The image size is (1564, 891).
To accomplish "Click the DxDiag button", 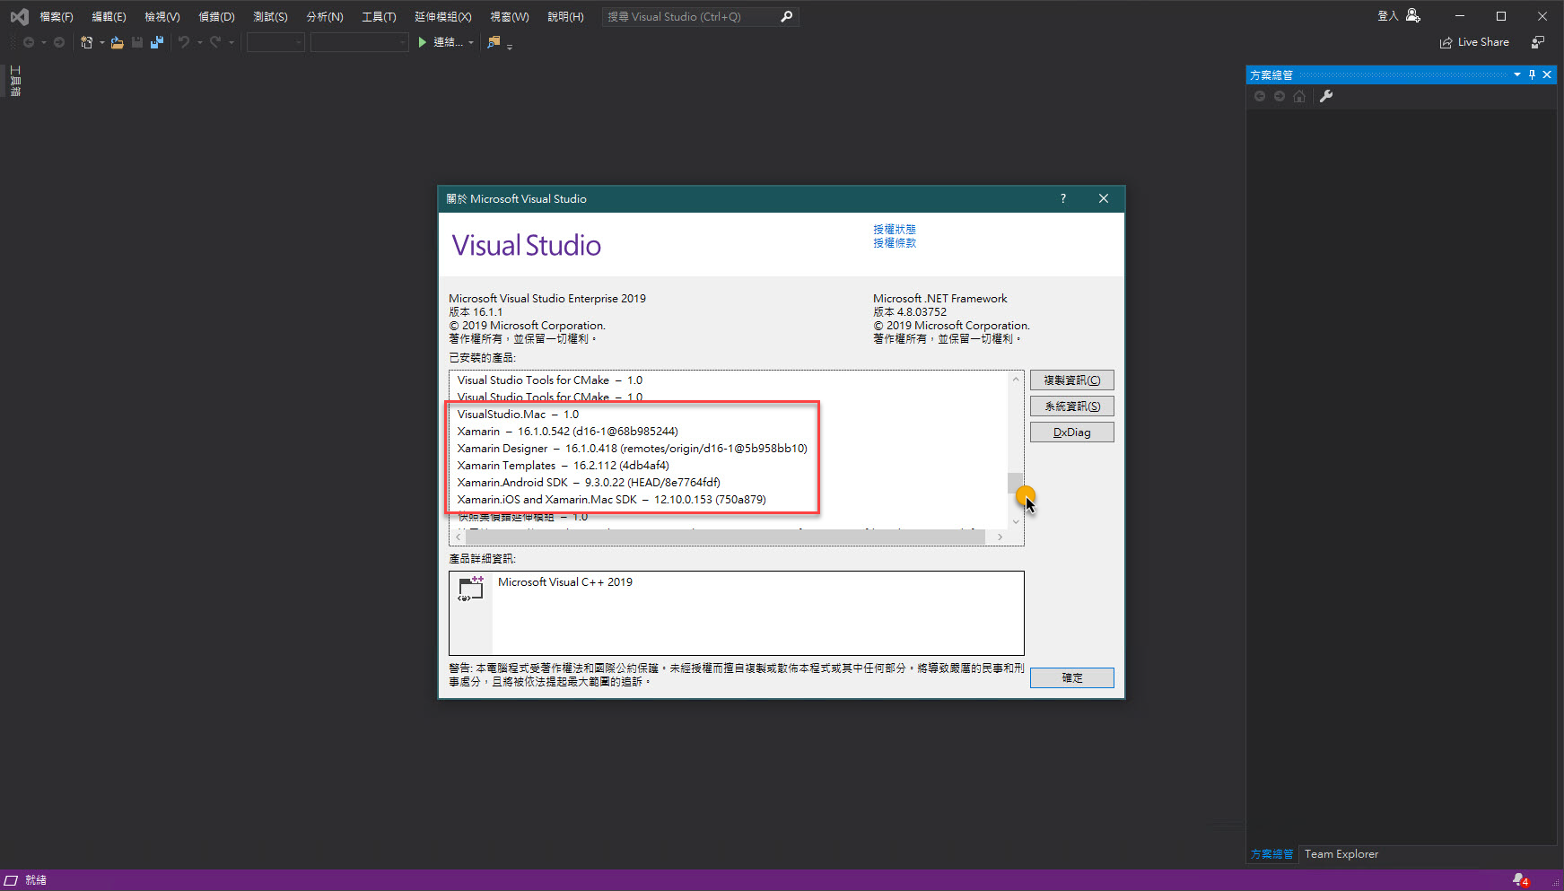I will [x=1072, y=432].
